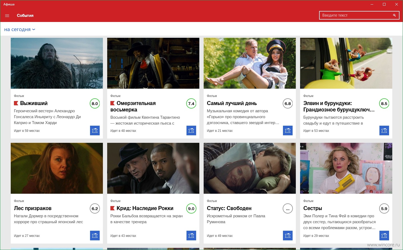This screenshot has height=250, width=403.
Task: Buy tickets icon for Омерзительная восьмерка
Action: (191, 130)
